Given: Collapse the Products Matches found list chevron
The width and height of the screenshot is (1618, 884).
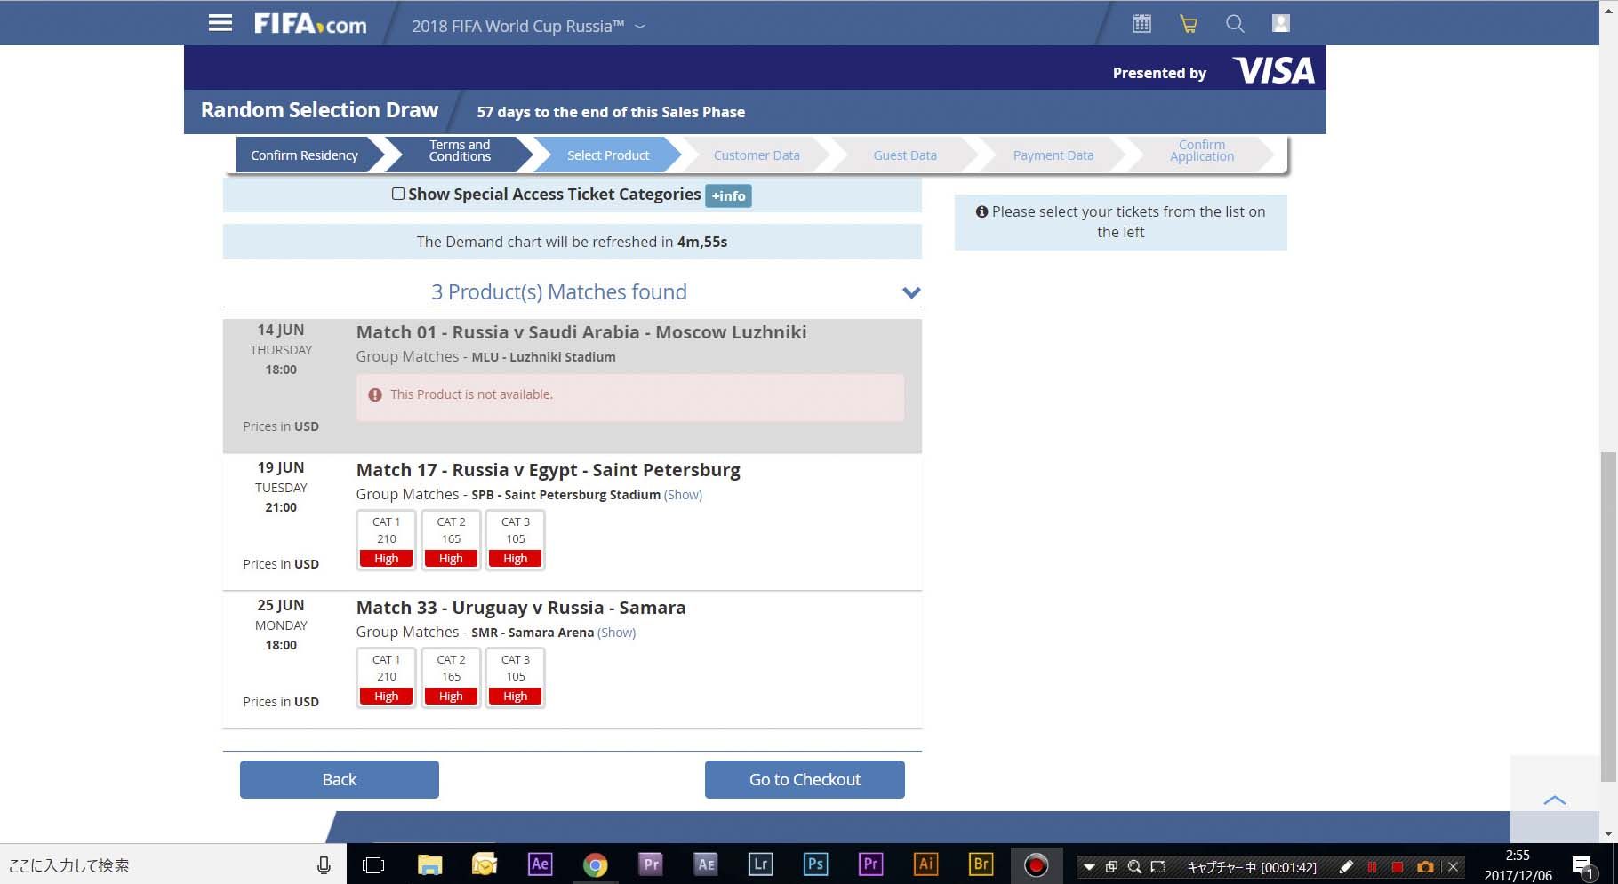Looking at the screenshot, I should 911,292.
